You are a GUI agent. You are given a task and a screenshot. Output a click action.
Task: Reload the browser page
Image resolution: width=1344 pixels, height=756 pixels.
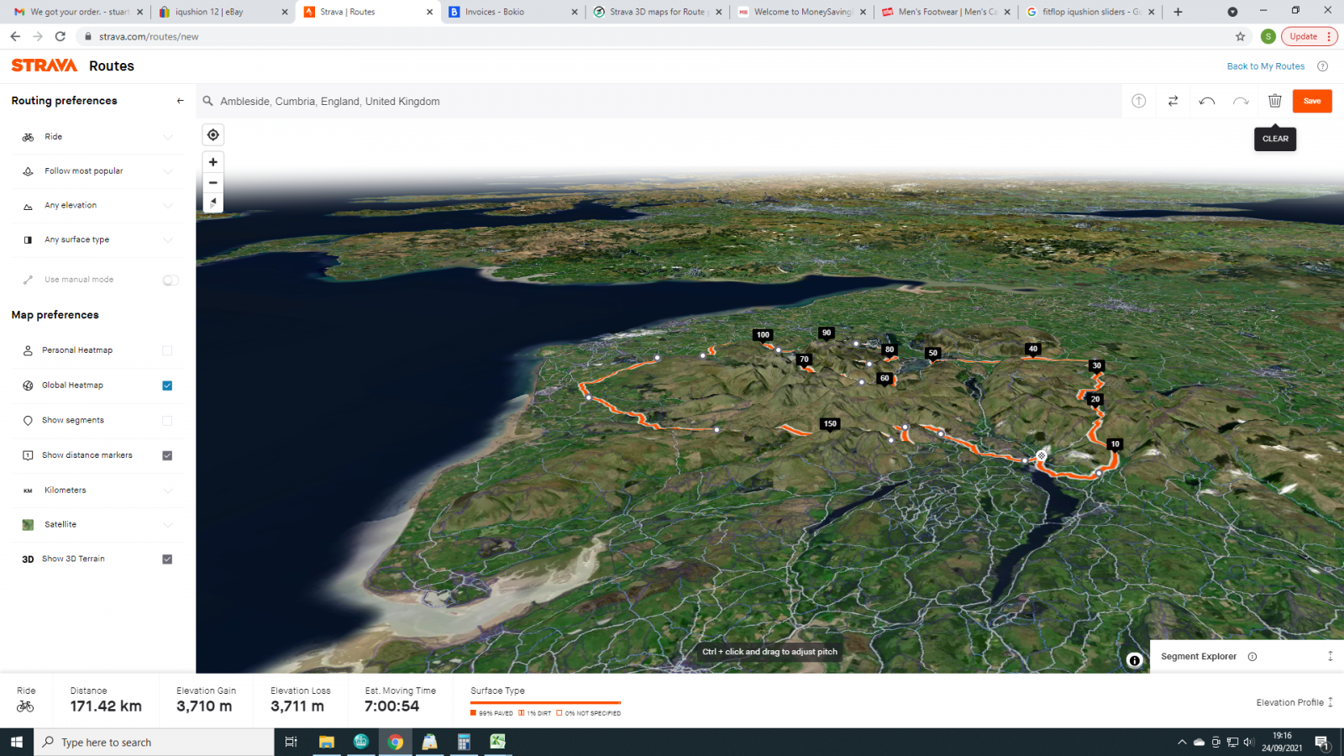coord(60,36)
